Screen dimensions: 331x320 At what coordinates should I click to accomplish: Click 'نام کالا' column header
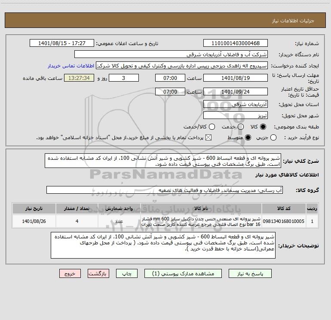(x=201, y=208)
